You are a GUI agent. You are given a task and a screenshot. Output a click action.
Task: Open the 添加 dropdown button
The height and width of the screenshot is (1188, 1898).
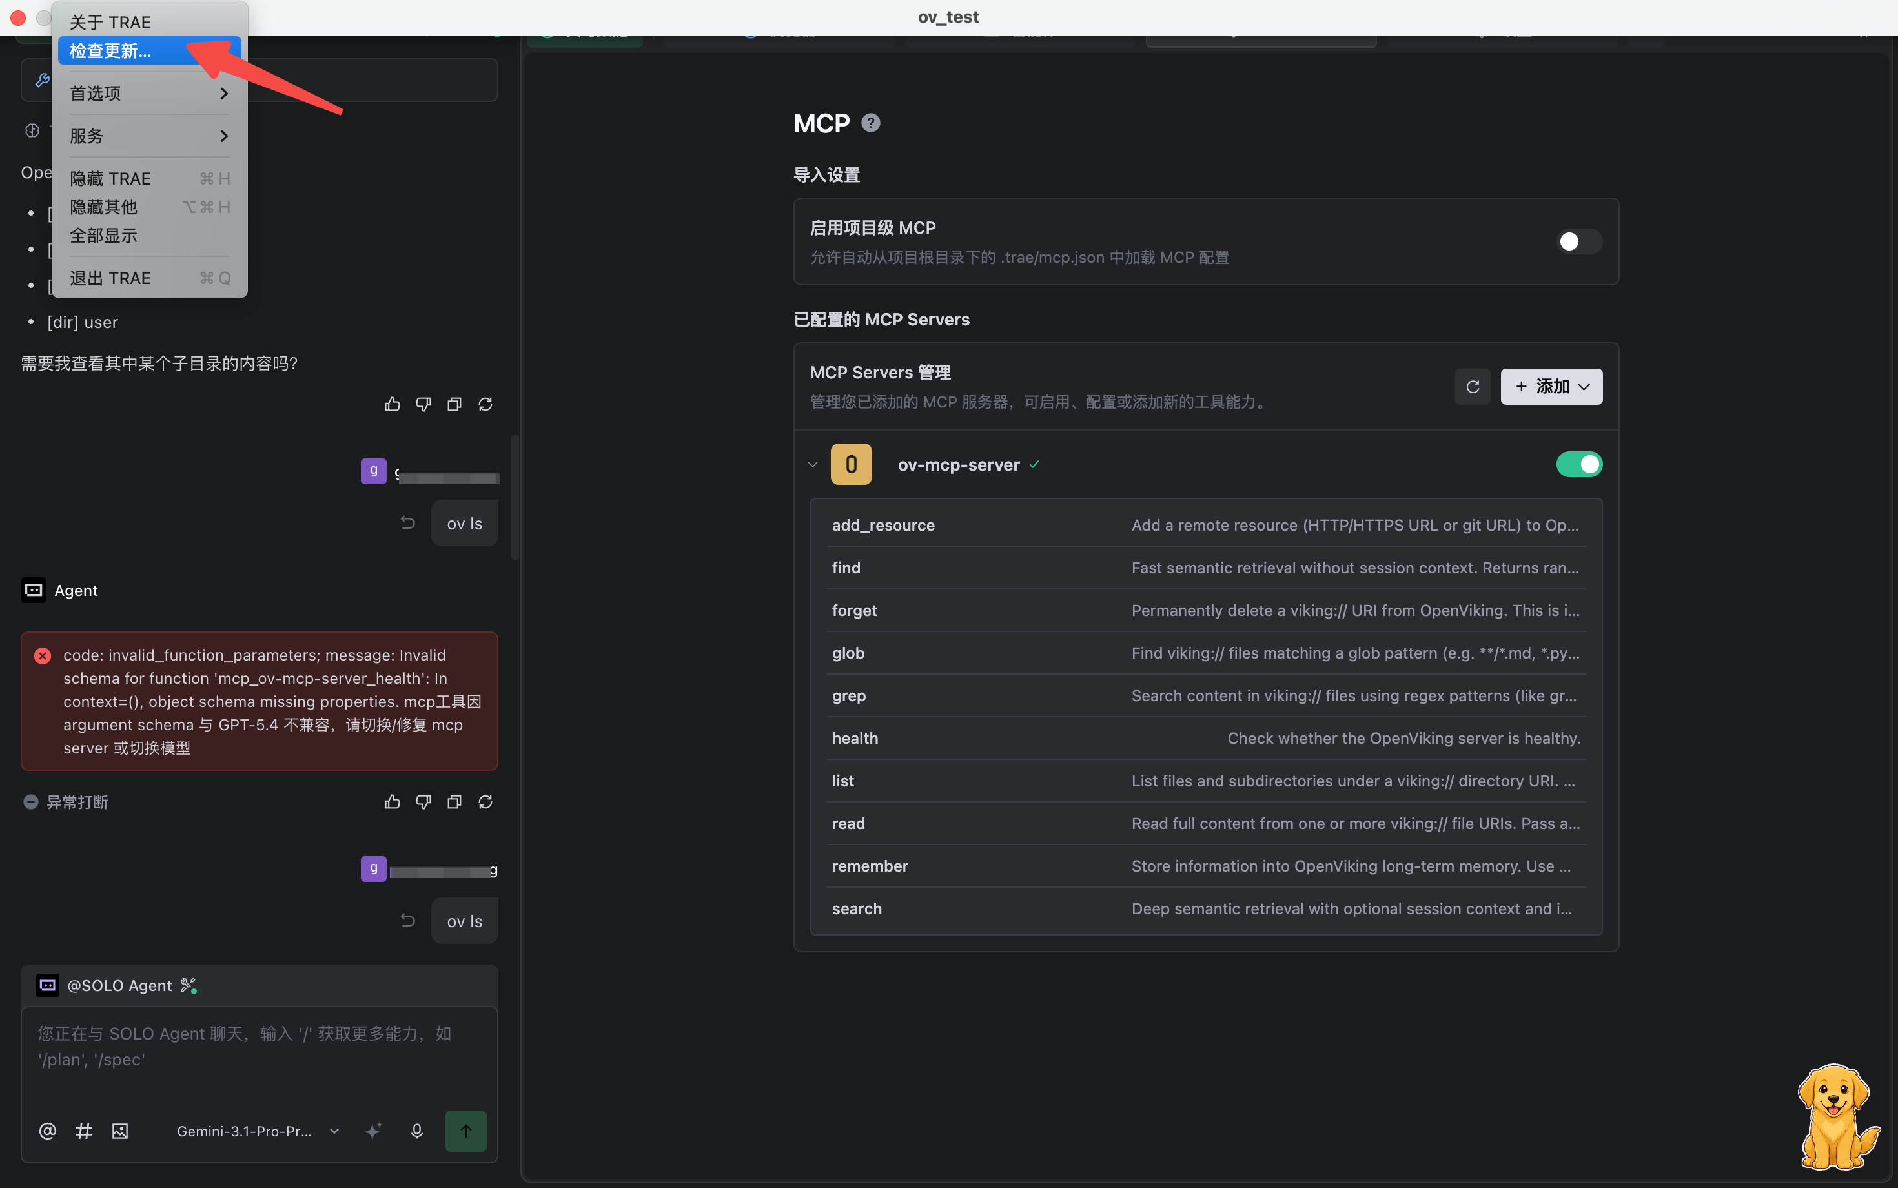1551,387
